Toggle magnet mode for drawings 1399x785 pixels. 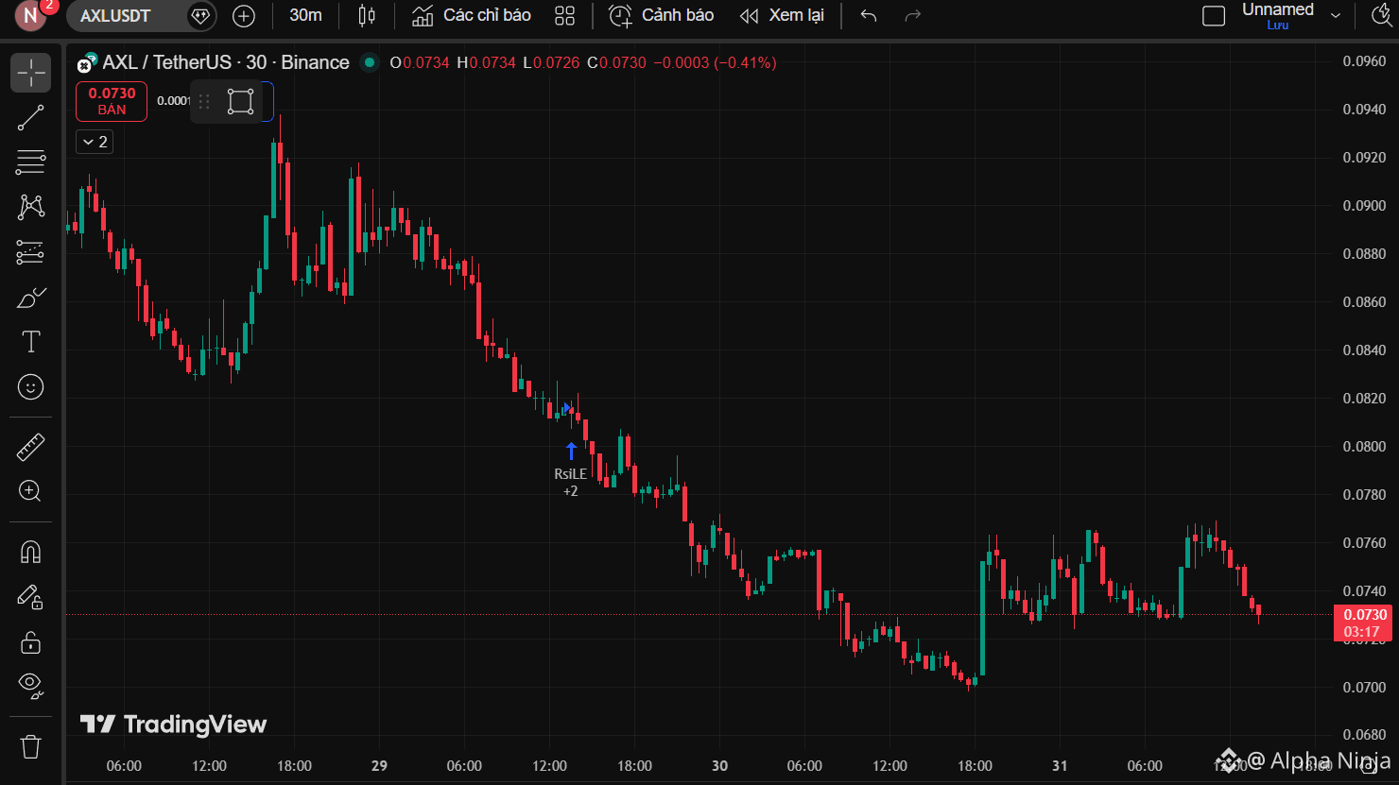30,552
